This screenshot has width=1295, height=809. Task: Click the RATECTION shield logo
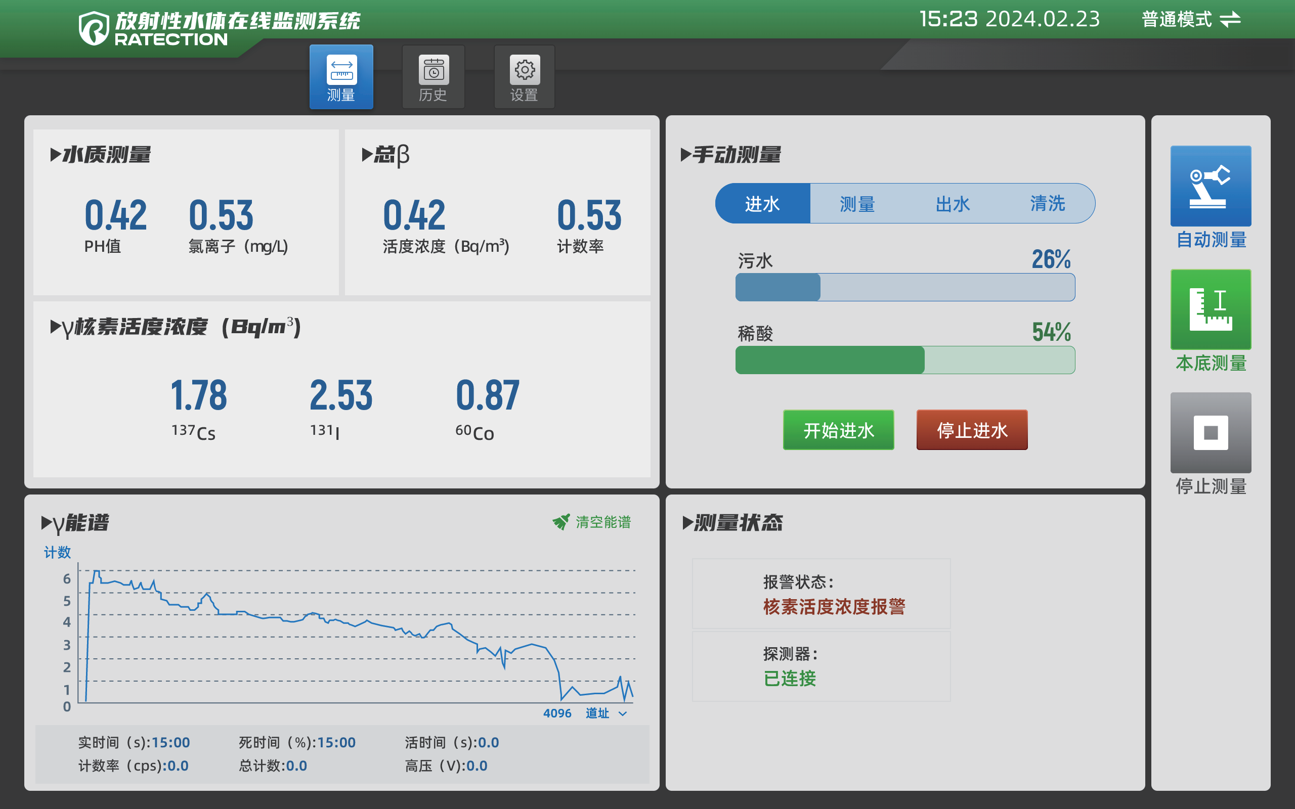point(94,28)
